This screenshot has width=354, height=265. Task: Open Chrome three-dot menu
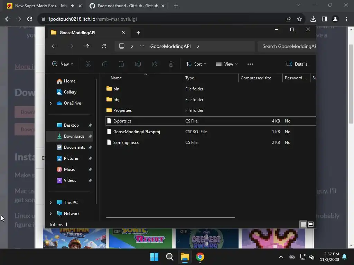[x=346, y=19]
